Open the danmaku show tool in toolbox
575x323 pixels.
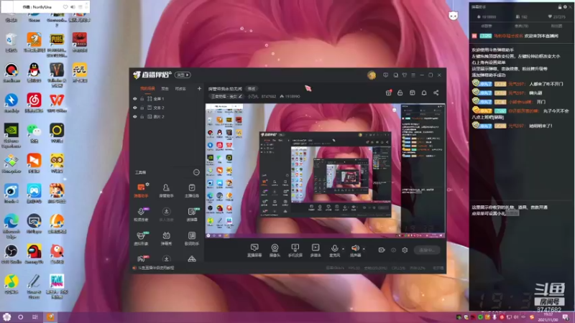(x=166, y=238)
